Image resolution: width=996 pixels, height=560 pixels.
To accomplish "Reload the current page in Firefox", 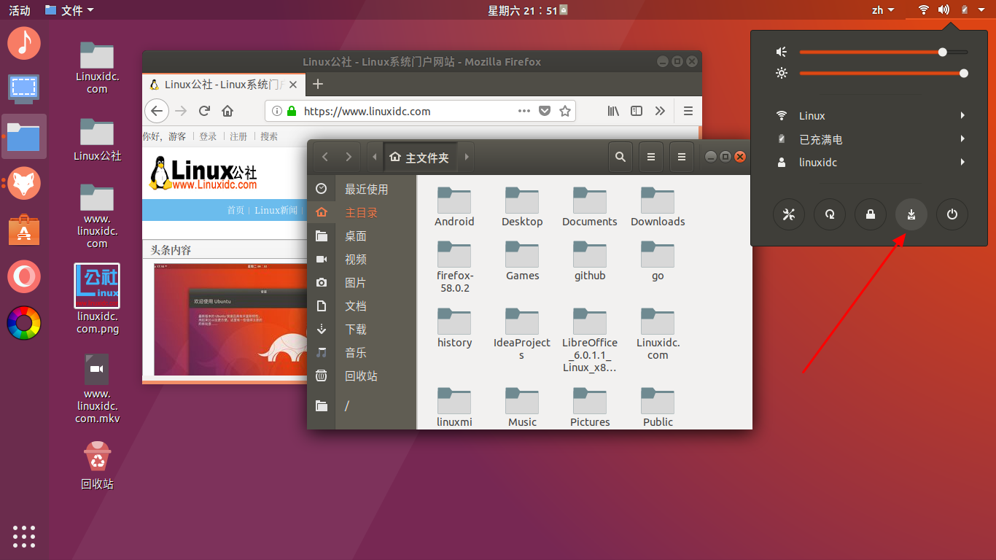I will pos(204,111).
